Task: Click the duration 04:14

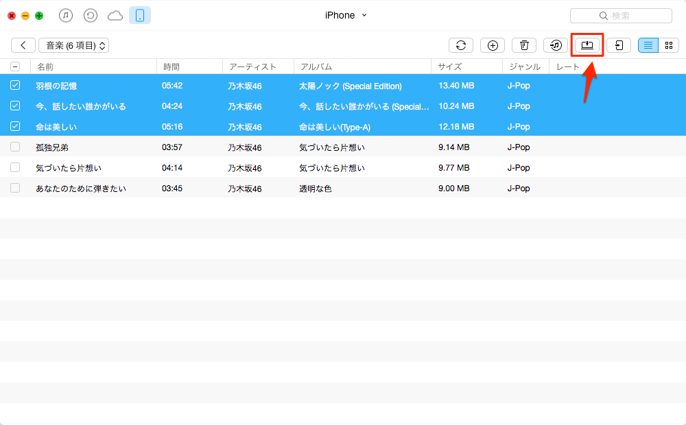Action: [x=172, y=168]
